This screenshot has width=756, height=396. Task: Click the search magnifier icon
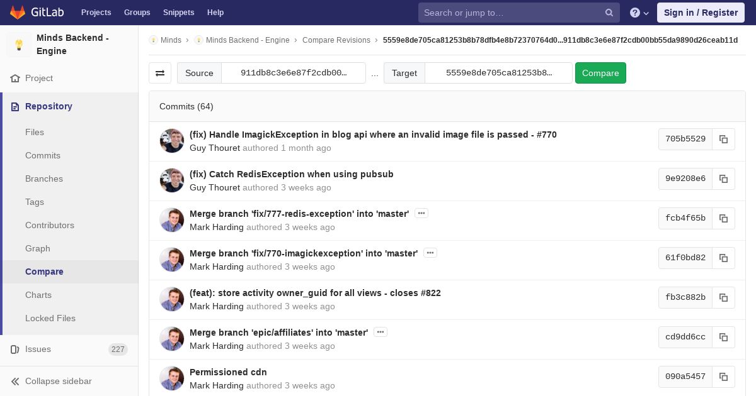(x=609, y=13)
